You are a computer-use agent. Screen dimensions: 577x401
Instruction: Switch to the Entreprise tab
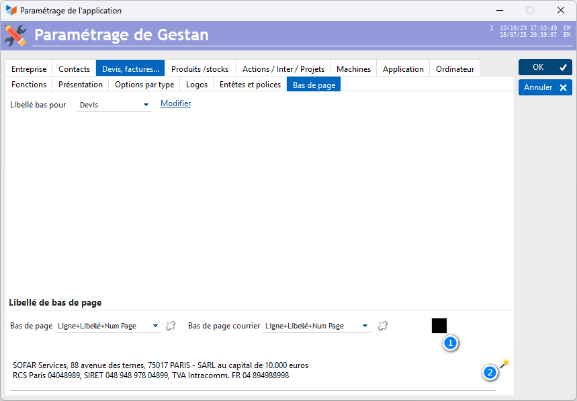[x=29, y=69]
